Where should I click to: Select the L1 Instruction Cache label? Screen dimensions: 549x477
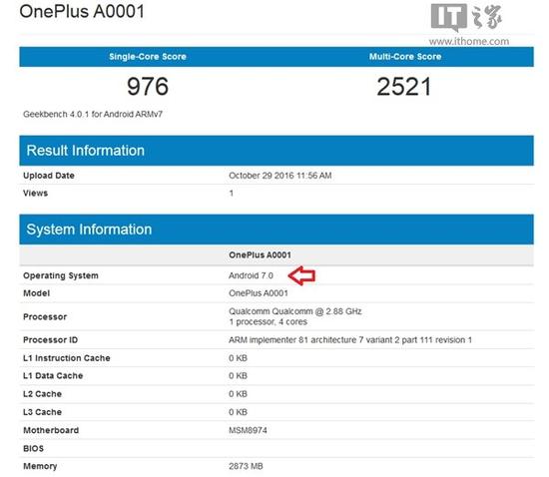[x=67, y=358]
